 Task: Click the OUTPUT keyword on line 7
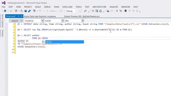click(x=21, y=41)
